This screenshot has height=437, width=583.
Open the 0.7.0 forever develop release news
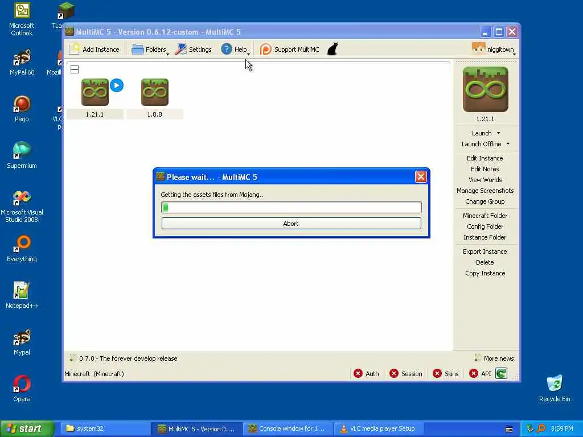pyautogui.click(x=128, y=358)
